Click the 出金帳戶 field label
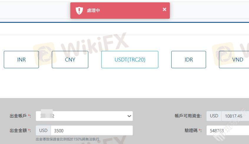The image size is (249, 144). (x=18, y=116)
